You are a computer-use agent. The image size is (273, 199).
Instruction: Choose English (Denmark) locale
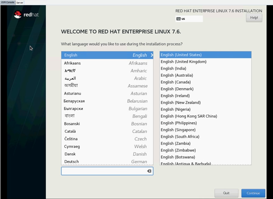click(205, 89)
